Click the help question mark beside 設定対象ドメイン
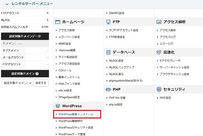Viewport: 203px width, 136px height. click(37, 74)
